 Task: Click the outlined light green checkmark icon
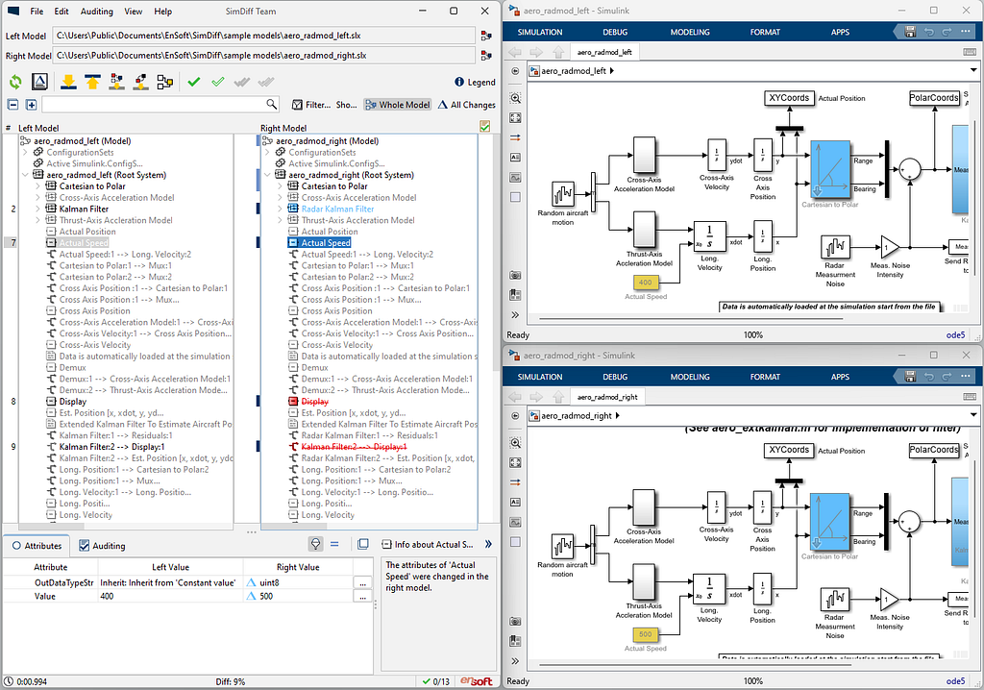pos(218,82)
